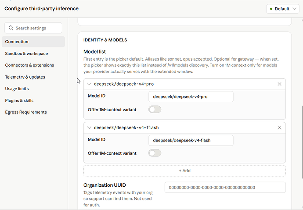Open the Default profile dropdown
Image resolution: width=303 pixels, height=210 pixels.
(x=283, y=9)
